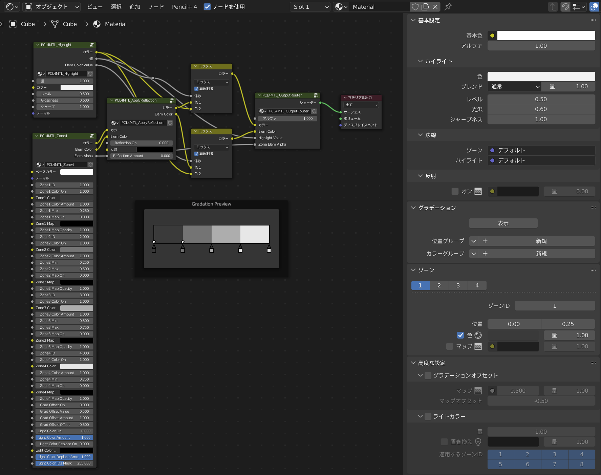Viewport: 601px width, 475px height.
Task: Select zone tab 3
Action: pos(458,285)
